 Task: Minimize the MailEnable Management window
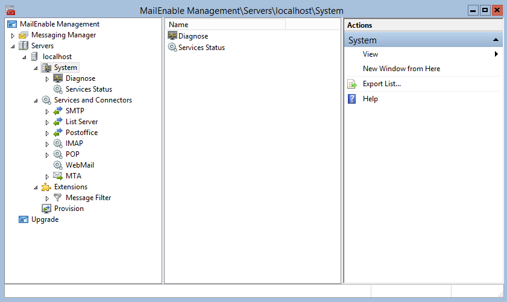point(473,10)
